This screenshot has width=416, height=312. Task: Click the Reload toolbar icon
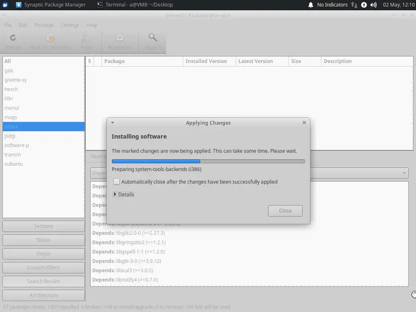(x=13, y=38)
